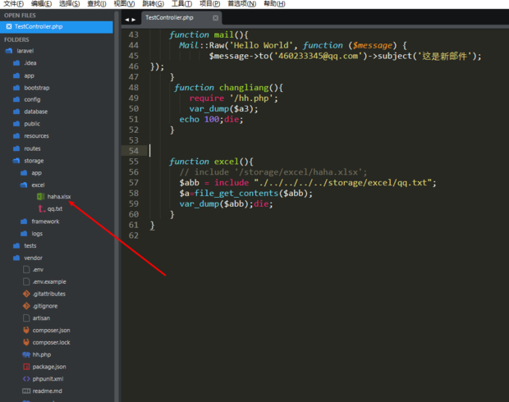This screenshot has width=509, height=402.
Task: Collapse the laravel root folder icon
Action: click(x=9, y=51)
